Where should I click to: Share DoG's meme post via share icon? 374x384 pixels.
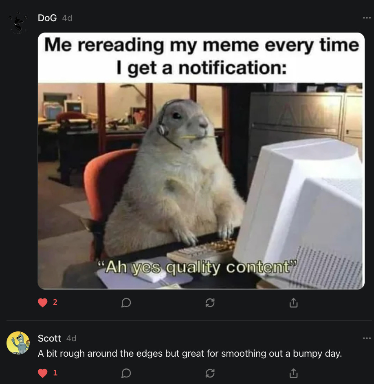click(293, 303)
